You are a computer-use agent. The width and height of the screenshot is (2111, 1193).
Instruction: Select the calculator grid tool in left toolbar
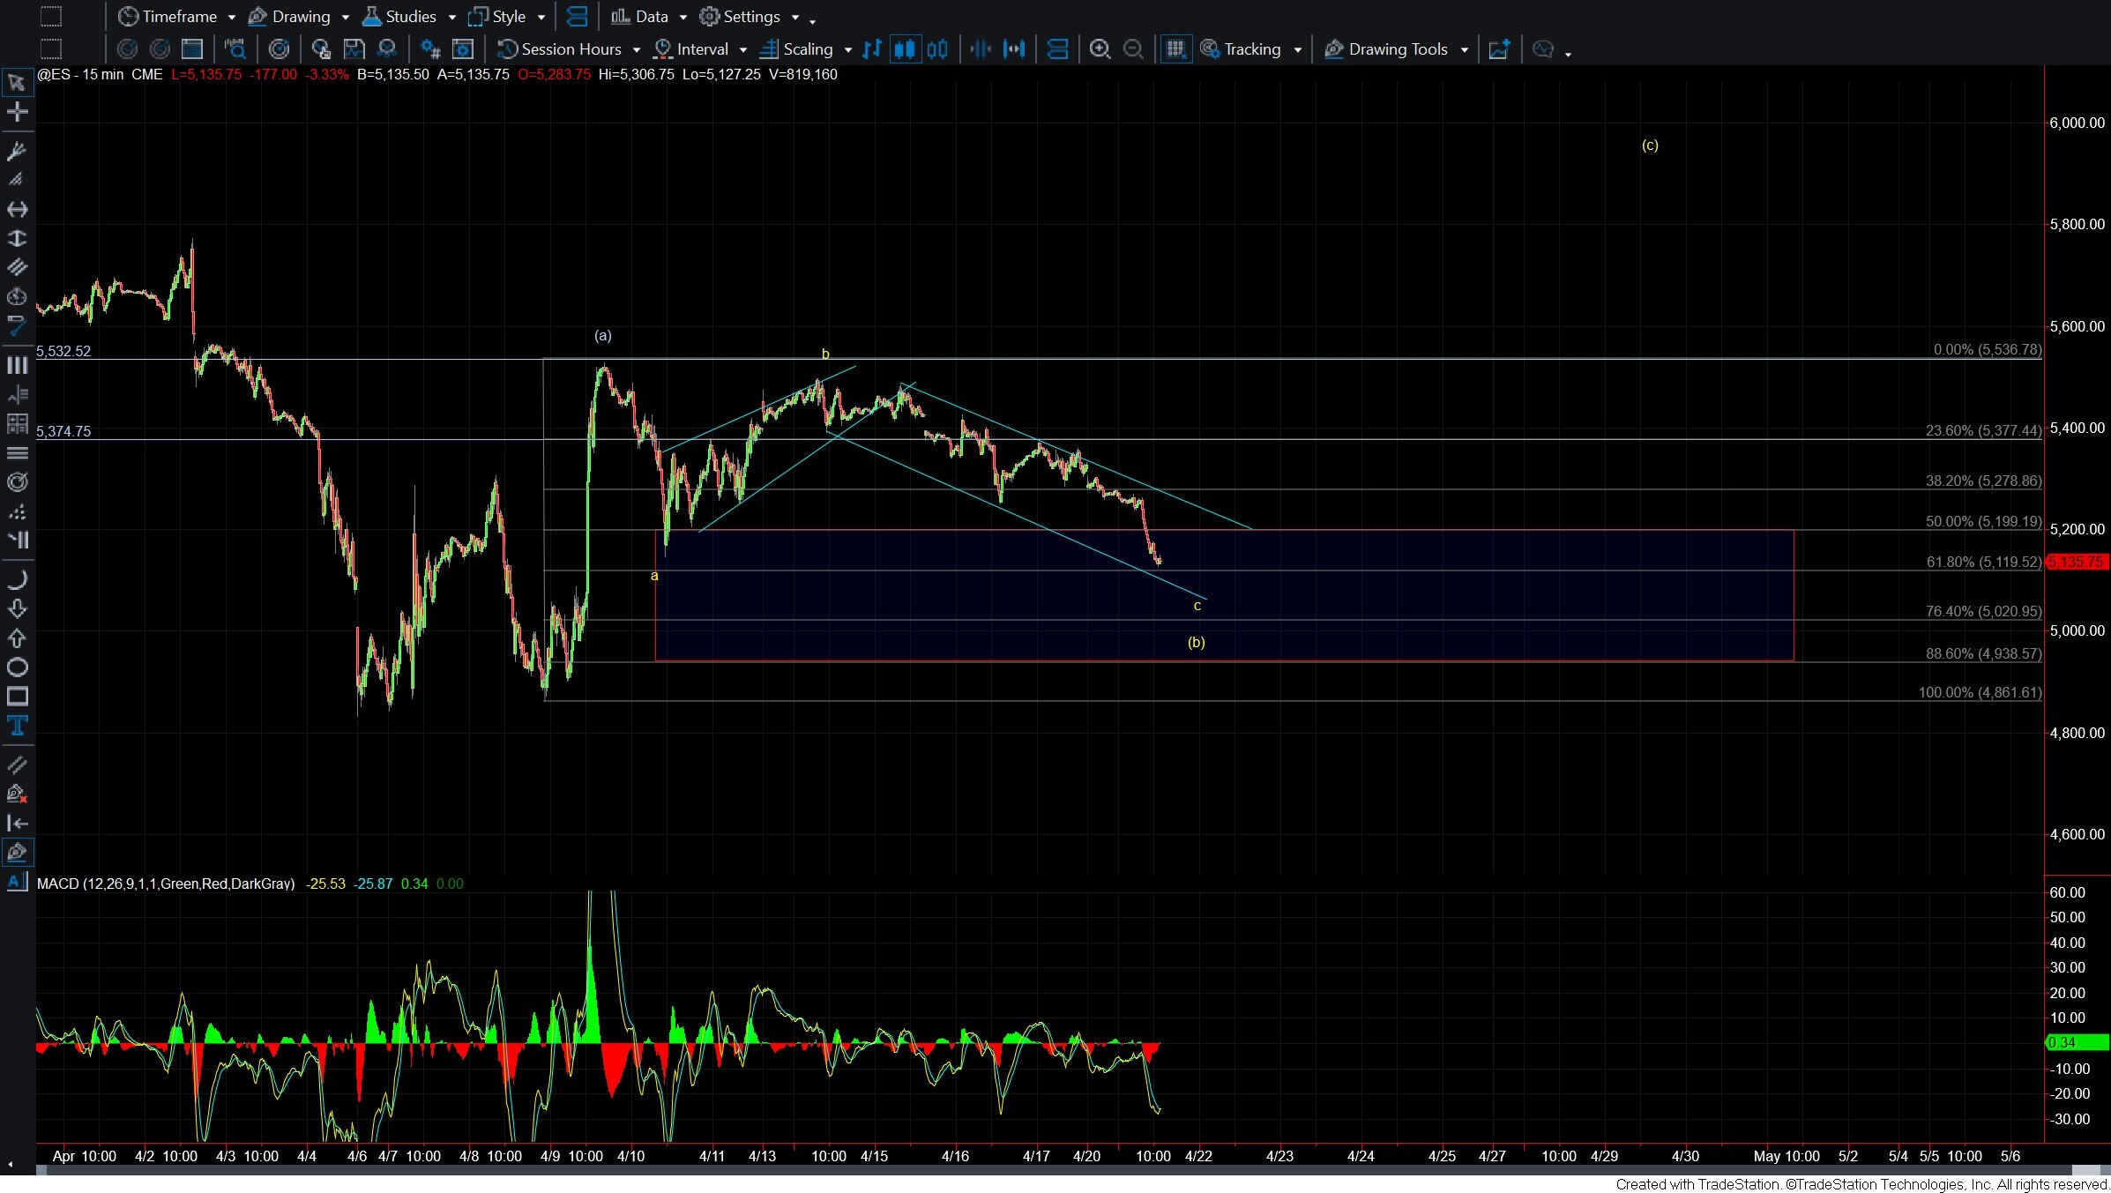click(17, 424)
